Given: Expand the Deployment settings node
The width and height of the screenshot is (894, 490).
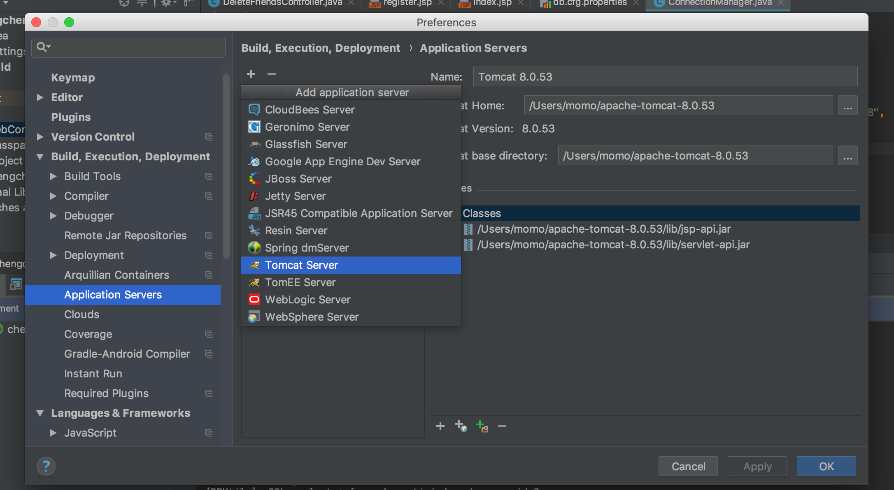Looking at the screenshot, I should click(53, 255).
